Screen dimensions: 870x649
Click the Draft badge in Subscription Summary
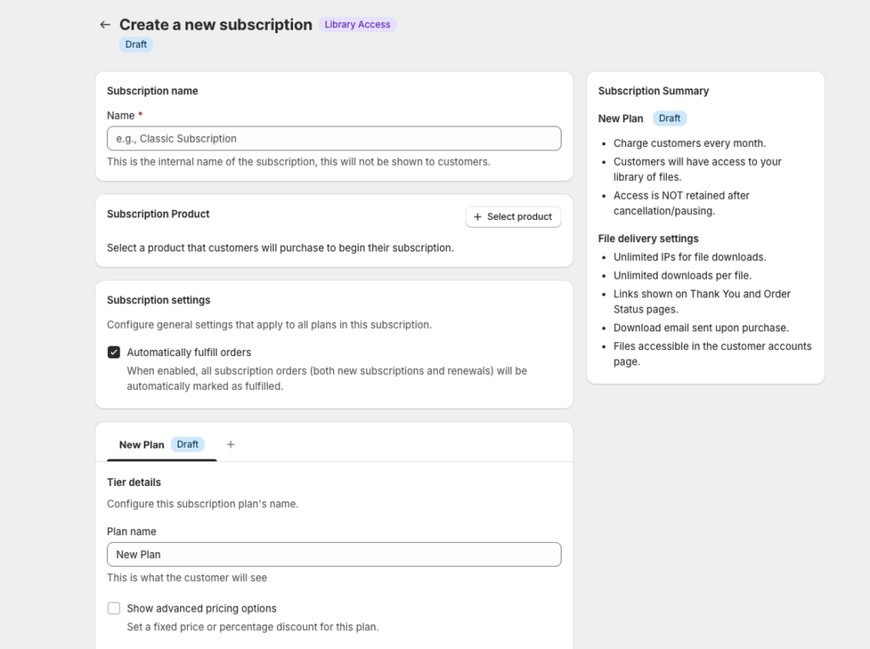point(669,118)
